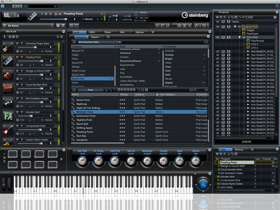
Task: Click the Steinberg logo
Action: coord(195,15)
